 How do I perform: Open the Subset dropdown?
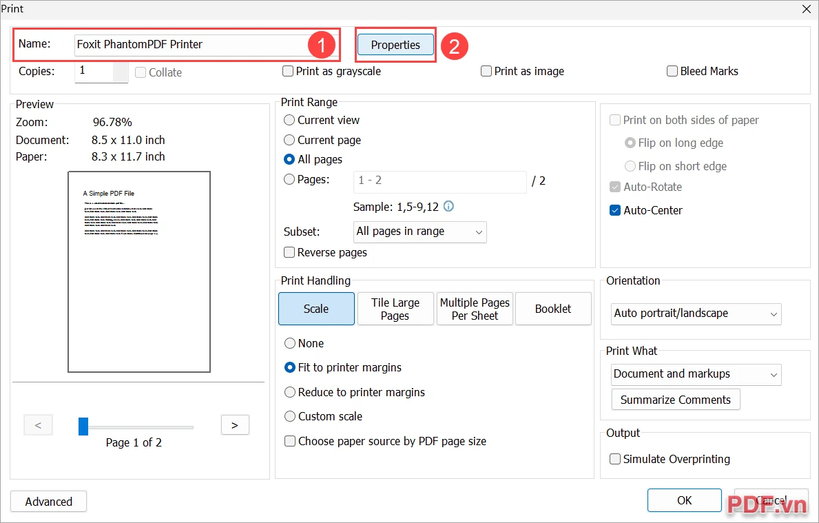click(420, 232)
